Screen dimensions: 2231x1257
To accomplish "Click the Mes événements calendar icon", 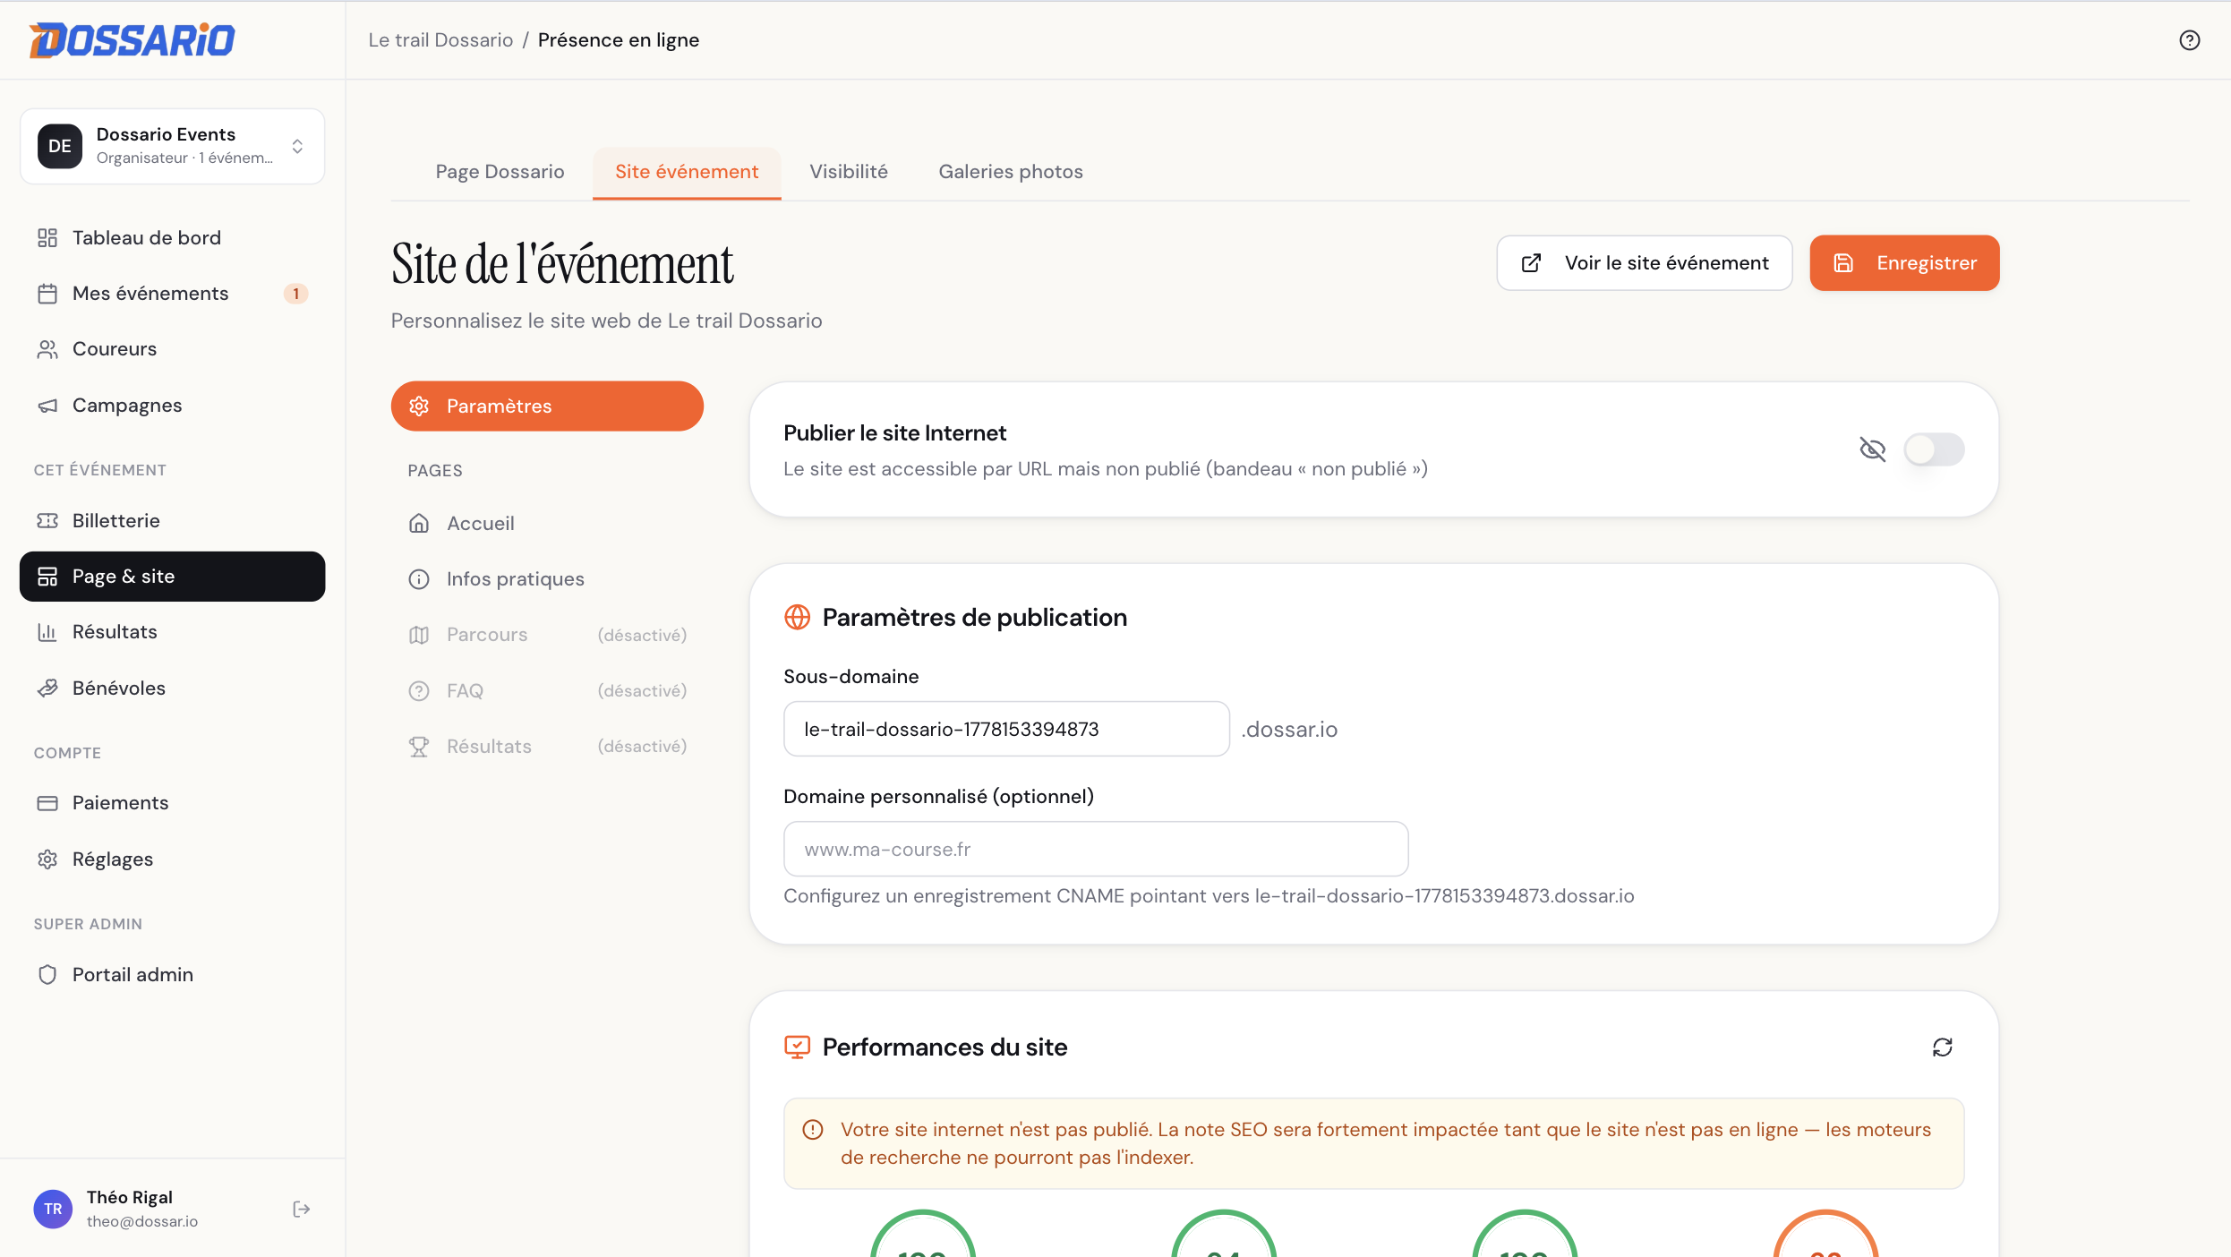I will point(47,294).
